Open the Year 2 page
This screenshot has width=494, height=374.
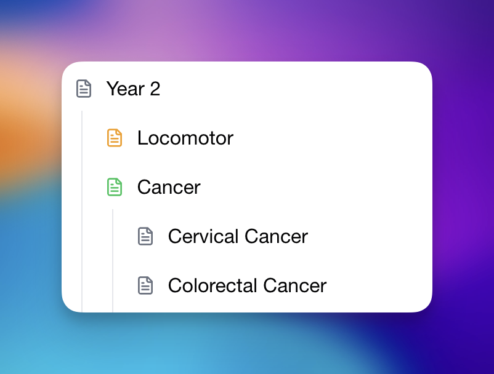[x=133, y=89]
